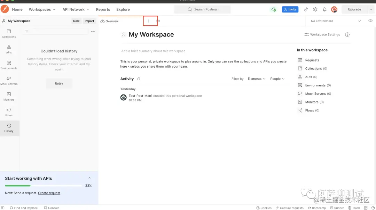Open Workspace Settings
Viewport: 376px width, 210px height.
[x=322, y=34]
